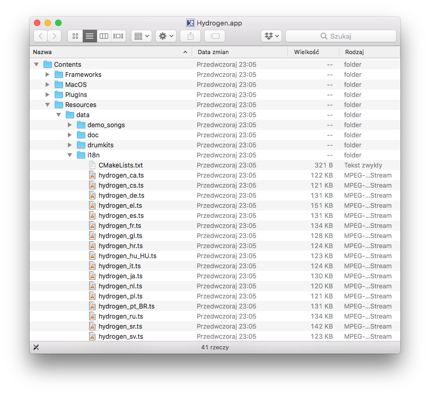
Task: Click inside the Szukaj search field
Action: point(341,36)
